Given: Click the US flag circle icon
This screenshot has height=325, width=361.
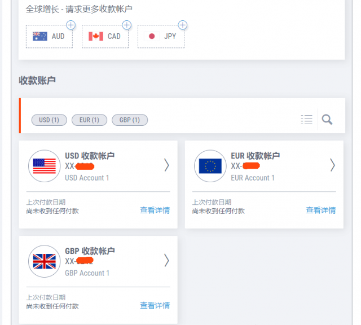Looking at the screenshot, I should click(45, 166).
